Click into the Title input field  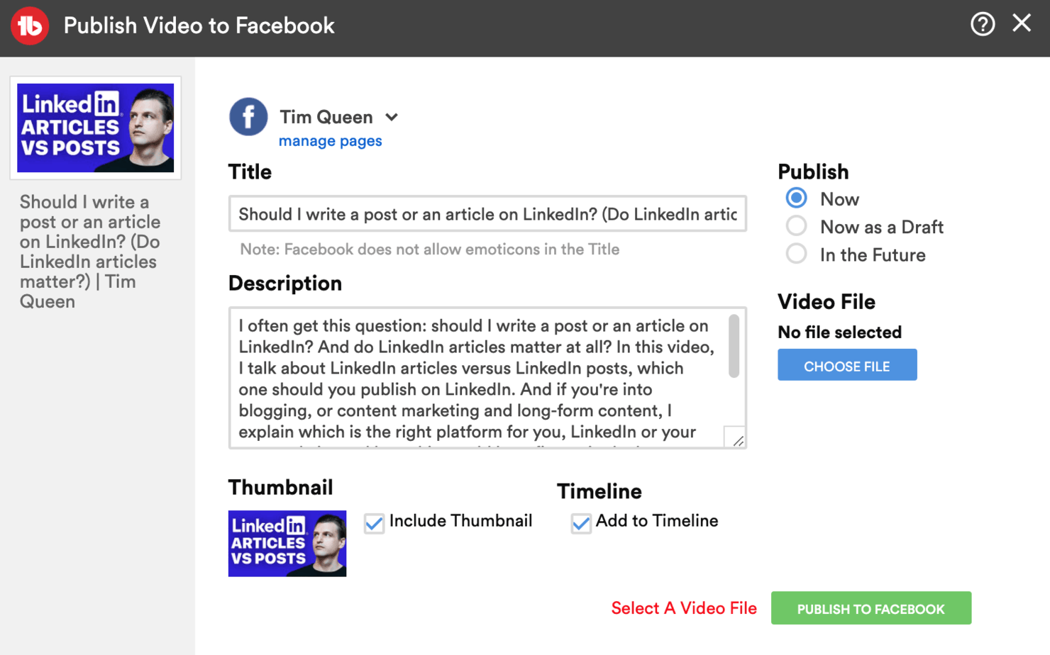(x=487, y=214)
